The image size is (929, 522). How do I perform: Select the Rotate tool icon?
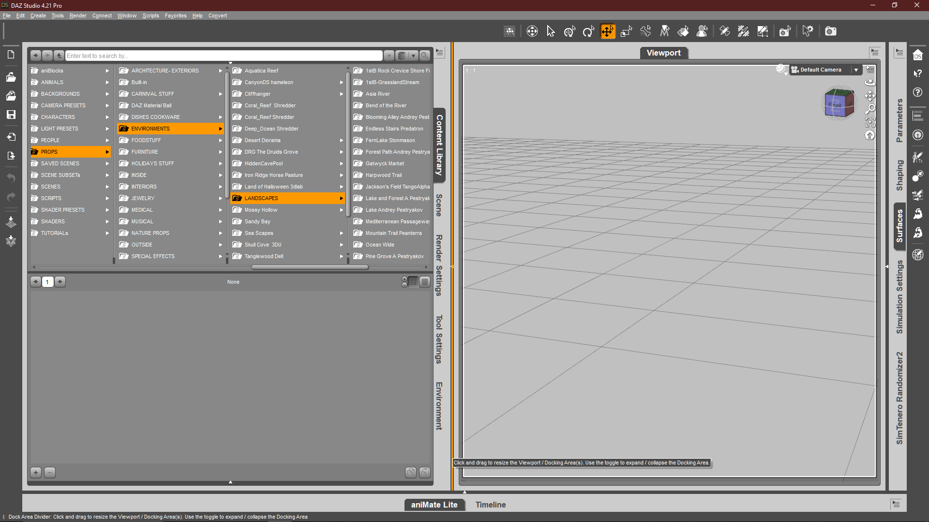[x=588, y=31]
